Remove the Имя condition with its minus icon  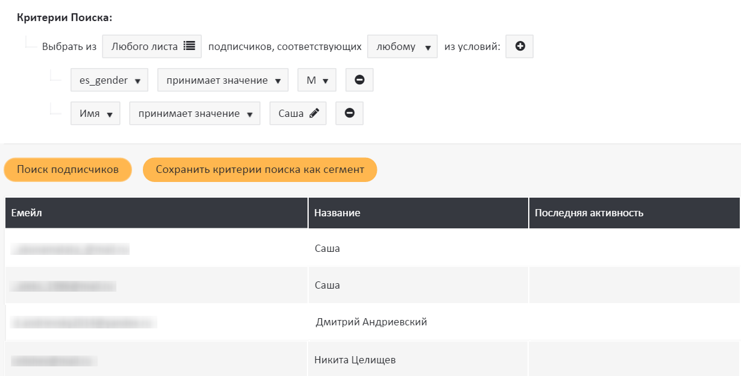349,113
